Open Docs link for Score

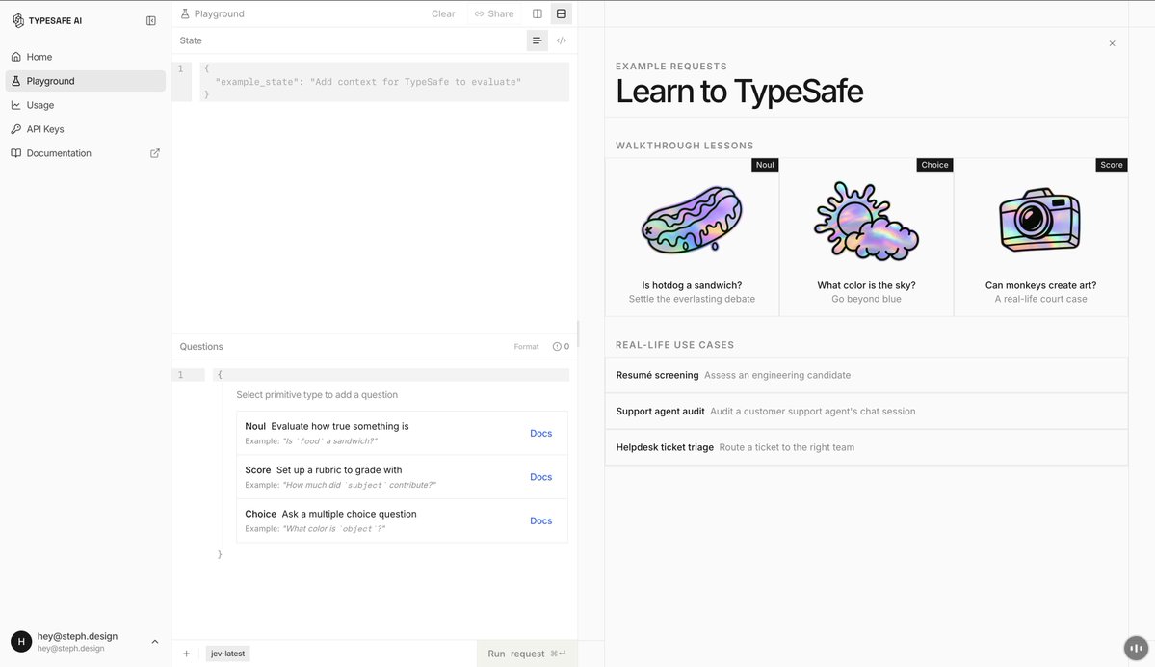tap(540, 477)
